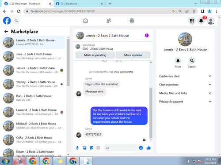Open the Windows Start button

point(6,161)
